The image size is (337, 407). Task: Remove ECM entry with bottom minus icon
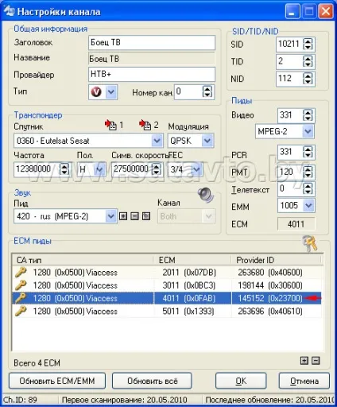(x=316, y=361)
